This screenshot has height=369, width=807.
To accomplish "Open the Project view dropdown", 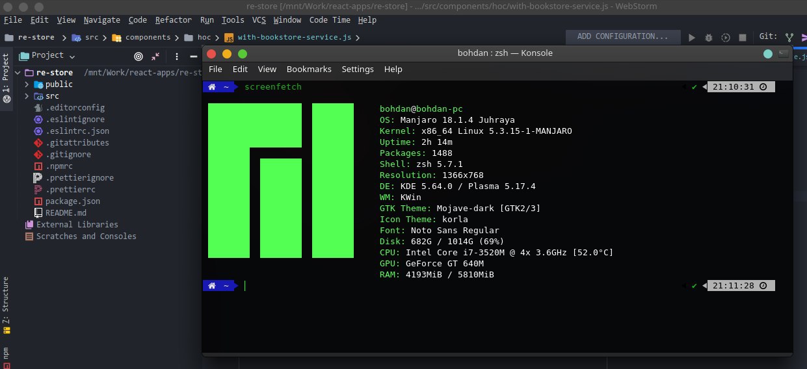I will (x=47, y=56).
